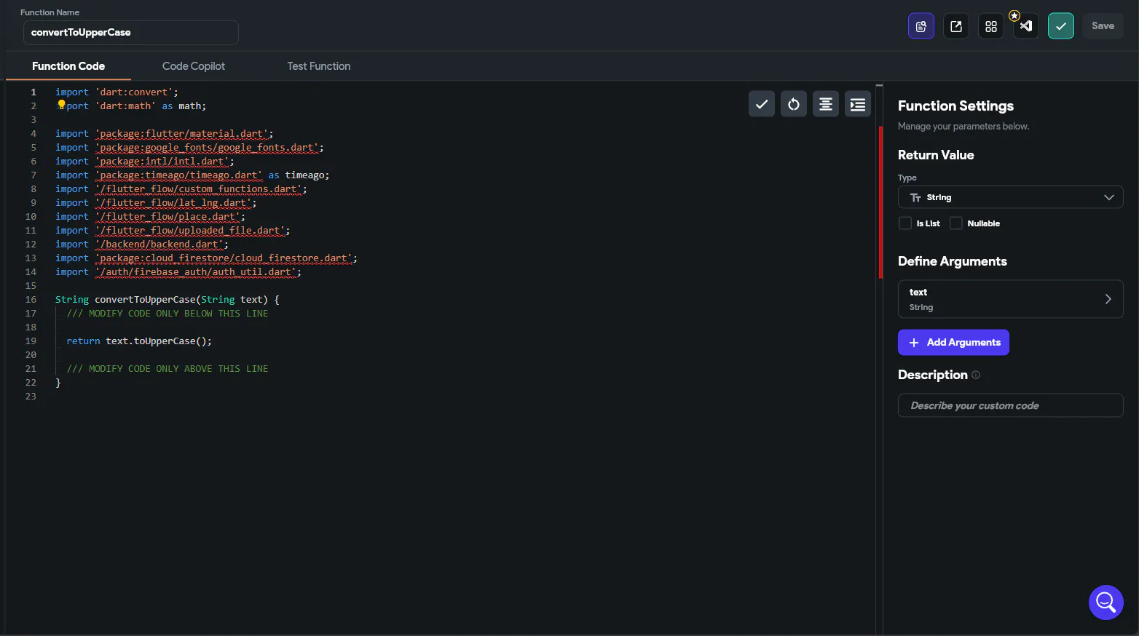
Task: Click the 'MODIFY CODE ONLY ABOVE THIS LINE' comment
Action: pyautogui.click(x=167, y=368)
